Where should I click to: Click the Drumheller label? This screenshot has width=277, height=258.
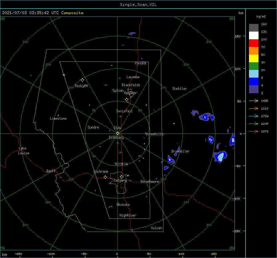pyautogui.click(x=180, y=151)
